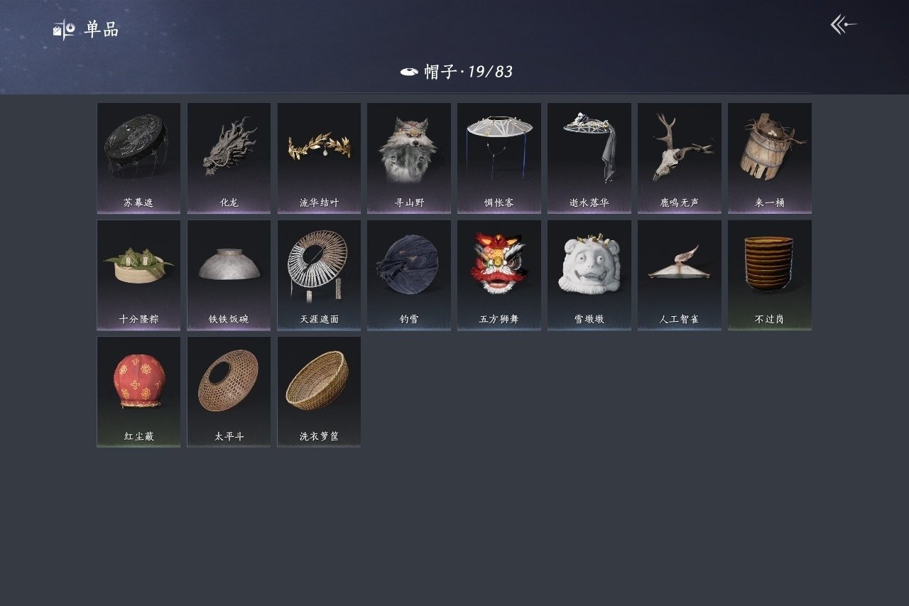The height and width of the screenshot is (606, 909).
Task: Pick the 寻山野 wolf head hat
Action: [409, 158]
